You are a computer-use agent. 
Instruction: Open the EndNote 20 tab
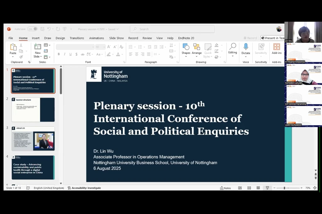pyautogui.click(x=186, y=38)
